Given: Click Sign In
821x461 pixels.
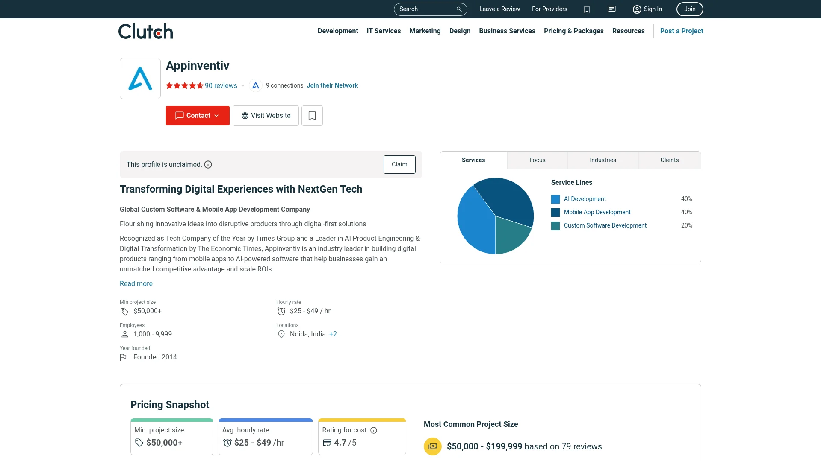Looking at the screenshot, I should pyautogui.click(x=647, y=9).
